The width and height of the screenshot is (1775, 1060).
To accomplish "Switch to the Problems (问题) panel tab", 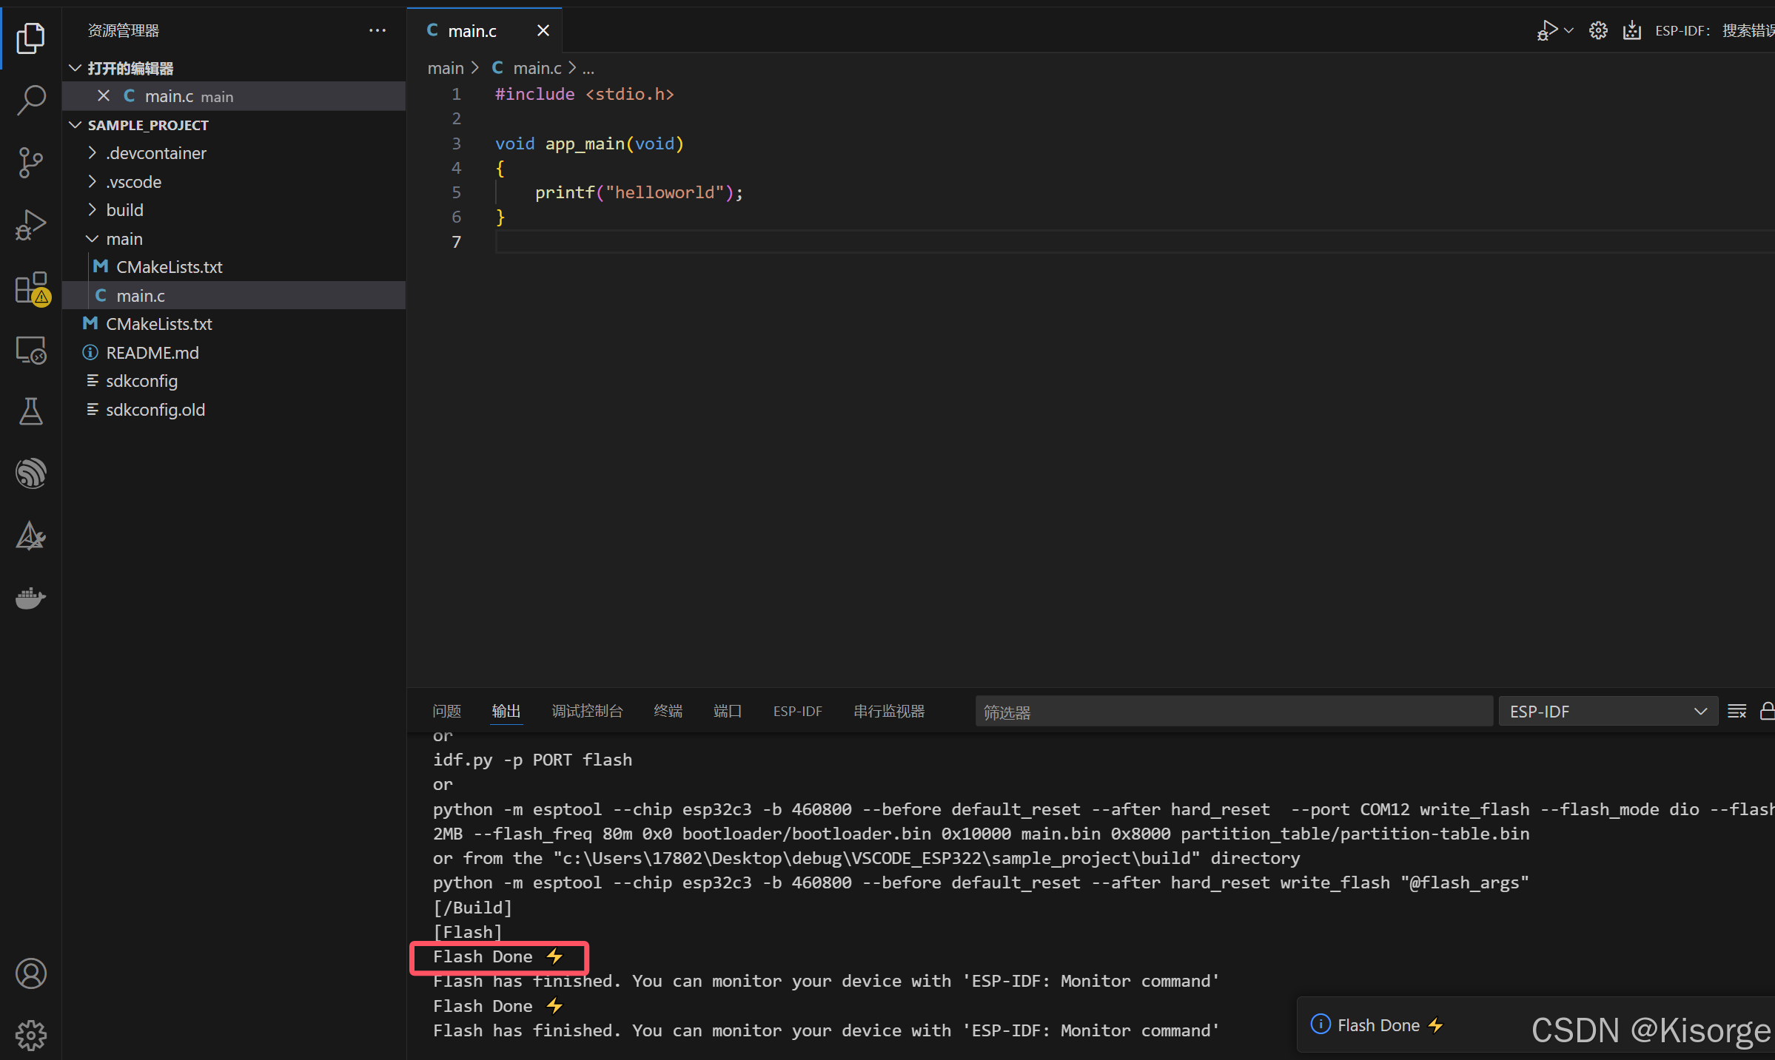I will point(447,712).
